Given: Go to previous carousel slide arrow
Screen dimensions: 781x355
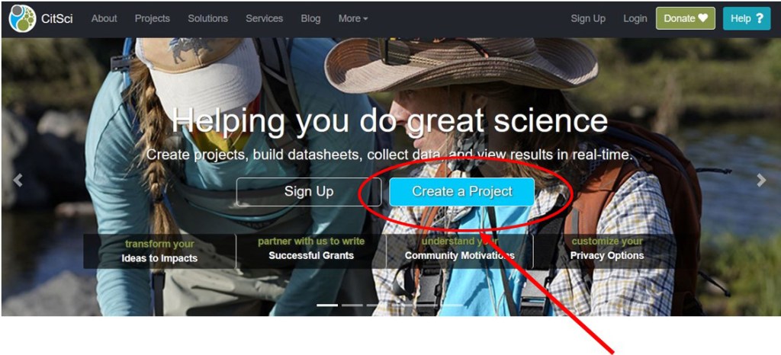Looking at the screenshot, I should (x=18, y=180).
